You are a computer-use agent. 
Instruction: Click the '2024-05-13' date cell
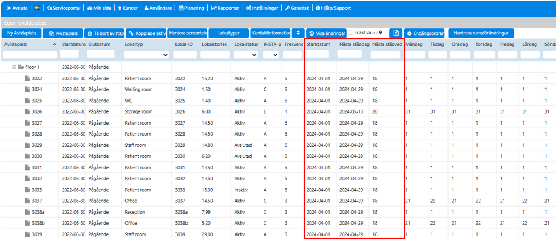[351, 111]
